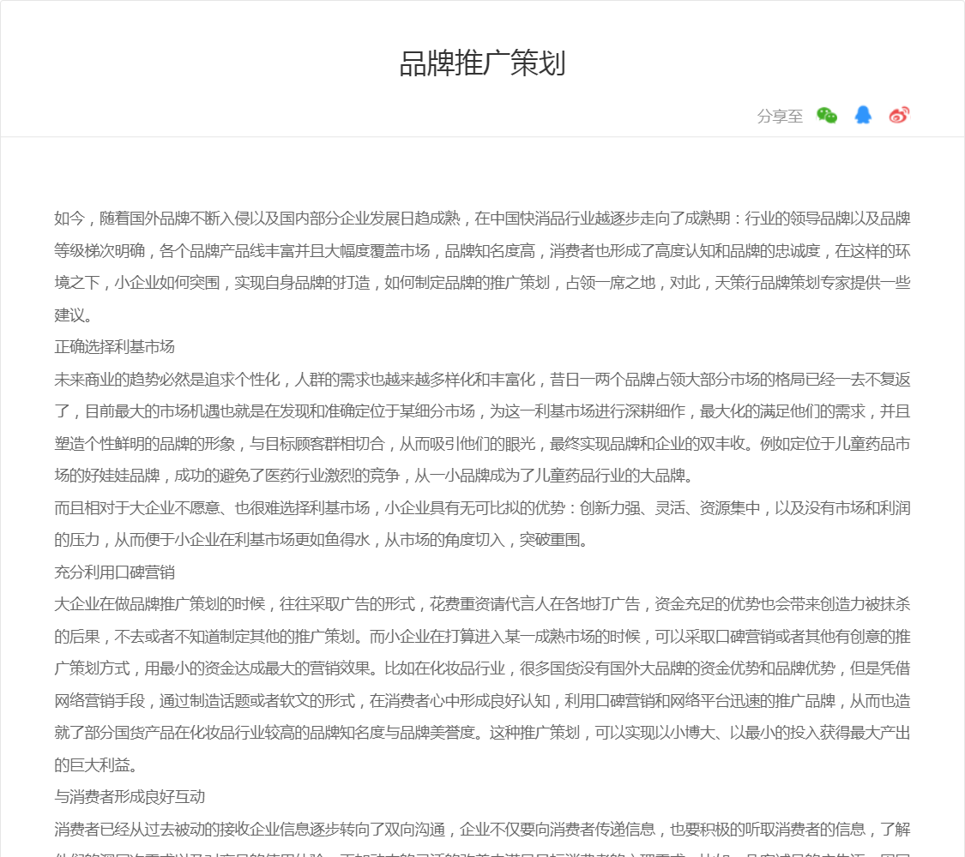
Task: Click the heading 正确选择利基市场
Action: (x=114, y=347)
